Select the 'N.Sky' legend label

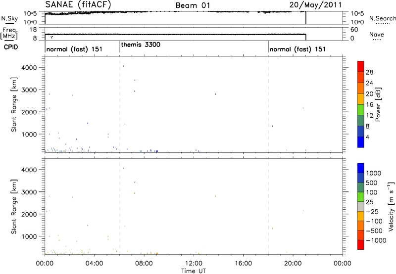click(x=9, y=18)
